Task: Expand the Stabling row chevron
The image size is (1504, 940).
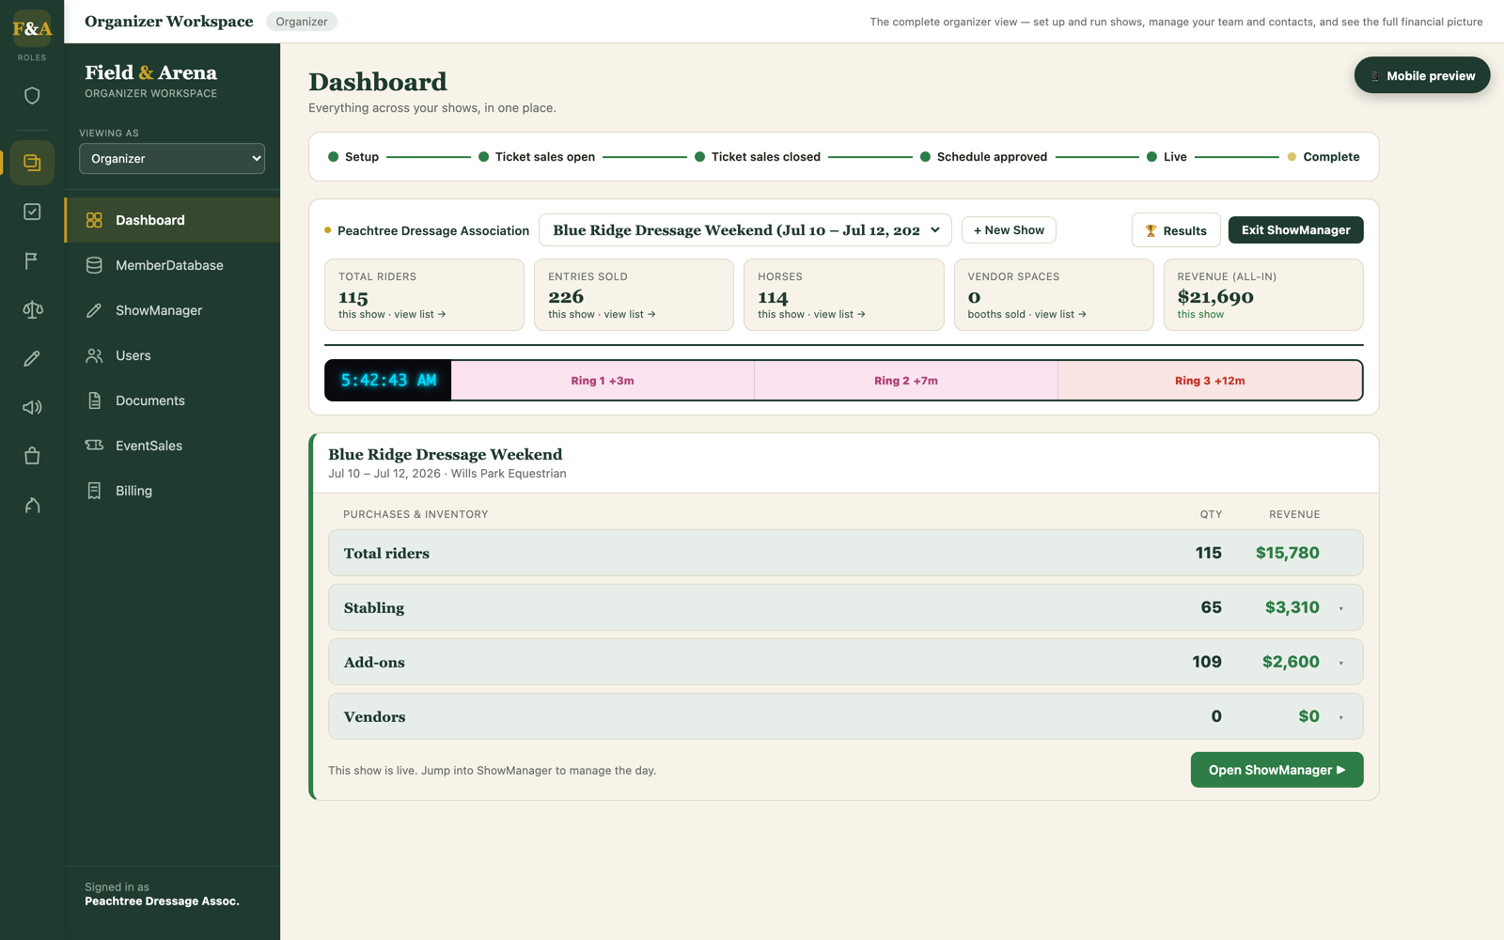Action: 1341,608
